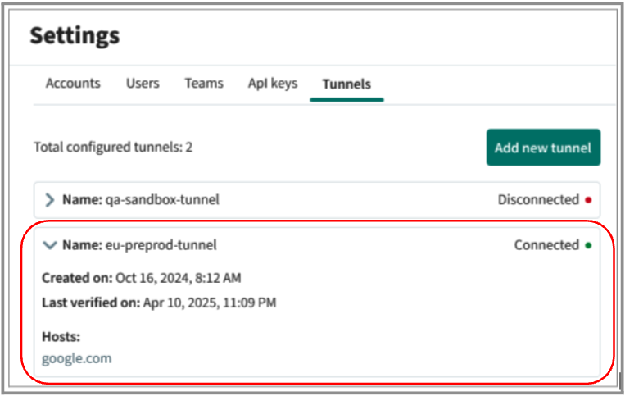Click the red Disconnected status dot
The width and height of the screenshot is (625, 396).
pyautogui.click(x=588, y=200)
